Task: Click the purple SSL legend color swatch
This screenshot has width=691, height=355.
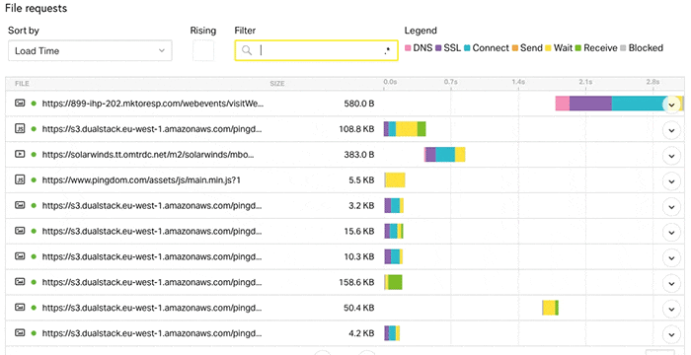Action: [x=438, y=48]
